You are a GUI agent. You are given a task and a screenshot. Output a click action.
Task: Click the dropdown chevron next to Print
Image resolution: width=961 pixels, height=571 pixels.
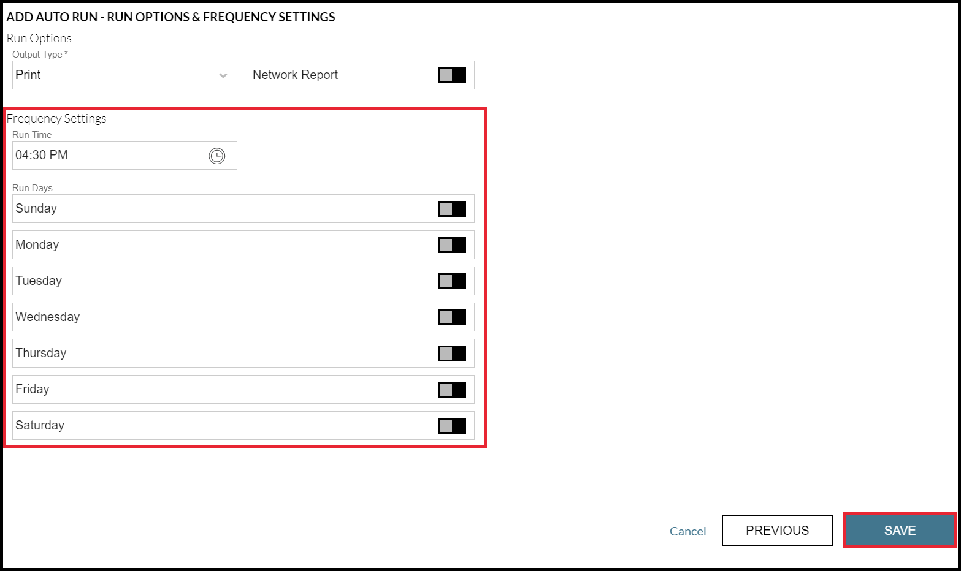[x=222, y=75]
